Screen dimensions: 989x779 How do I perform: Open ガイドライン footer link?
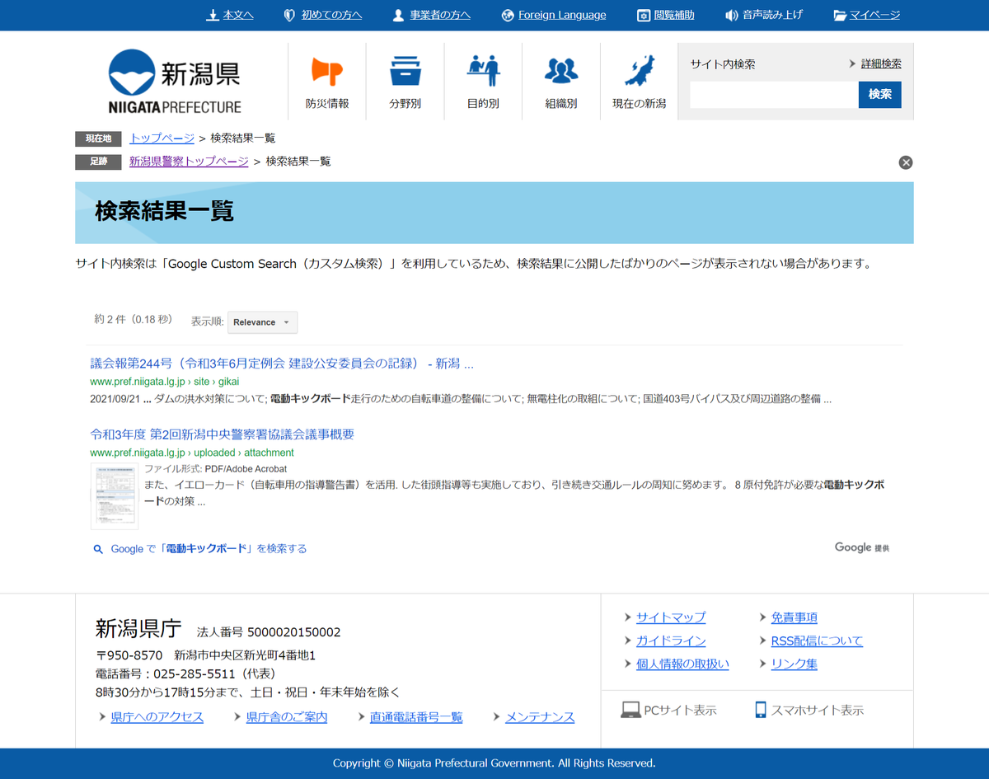click(671, 641)
